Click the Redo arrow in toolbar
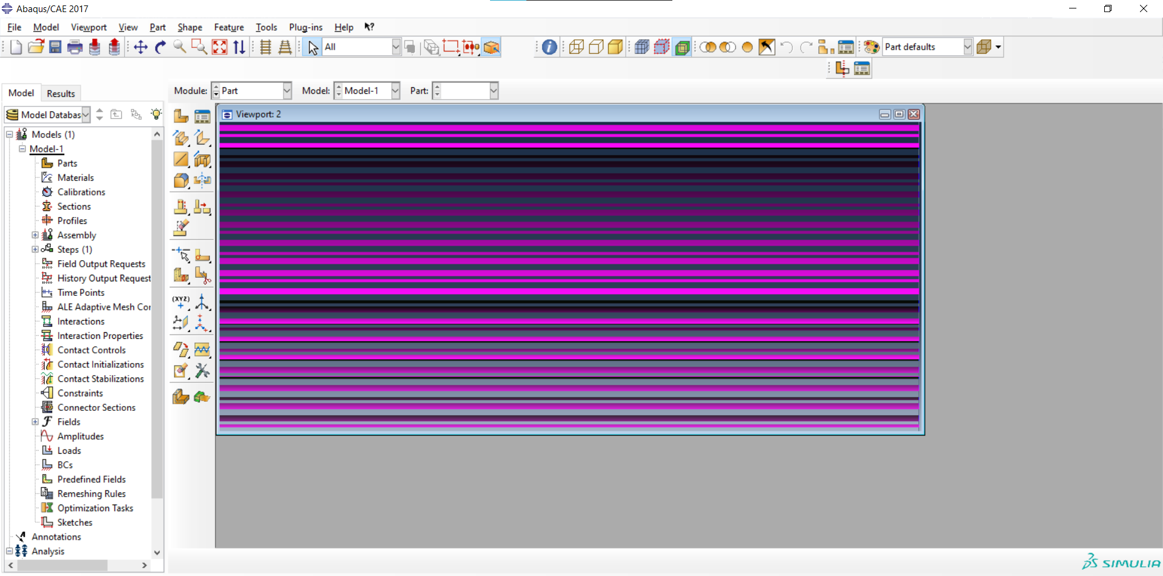This screenshot has width=1163, height=576. [806, 47]
